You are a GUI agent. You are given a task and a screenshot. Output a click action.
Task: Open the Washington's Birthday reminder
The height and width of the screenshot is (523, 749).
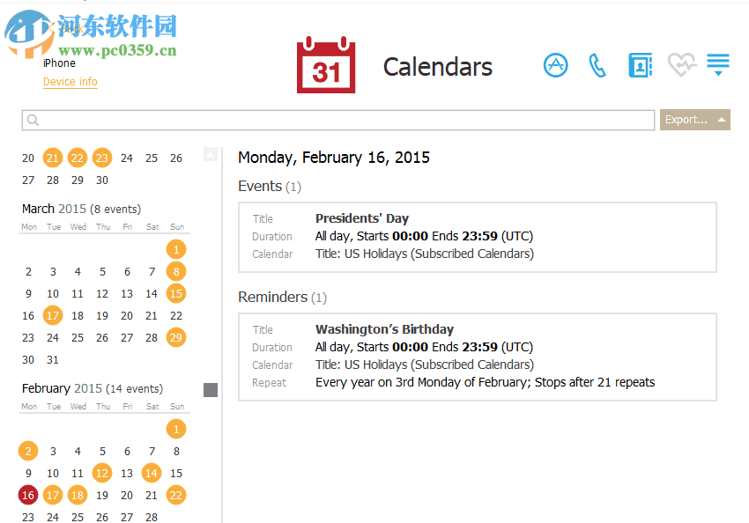(384, 329)
